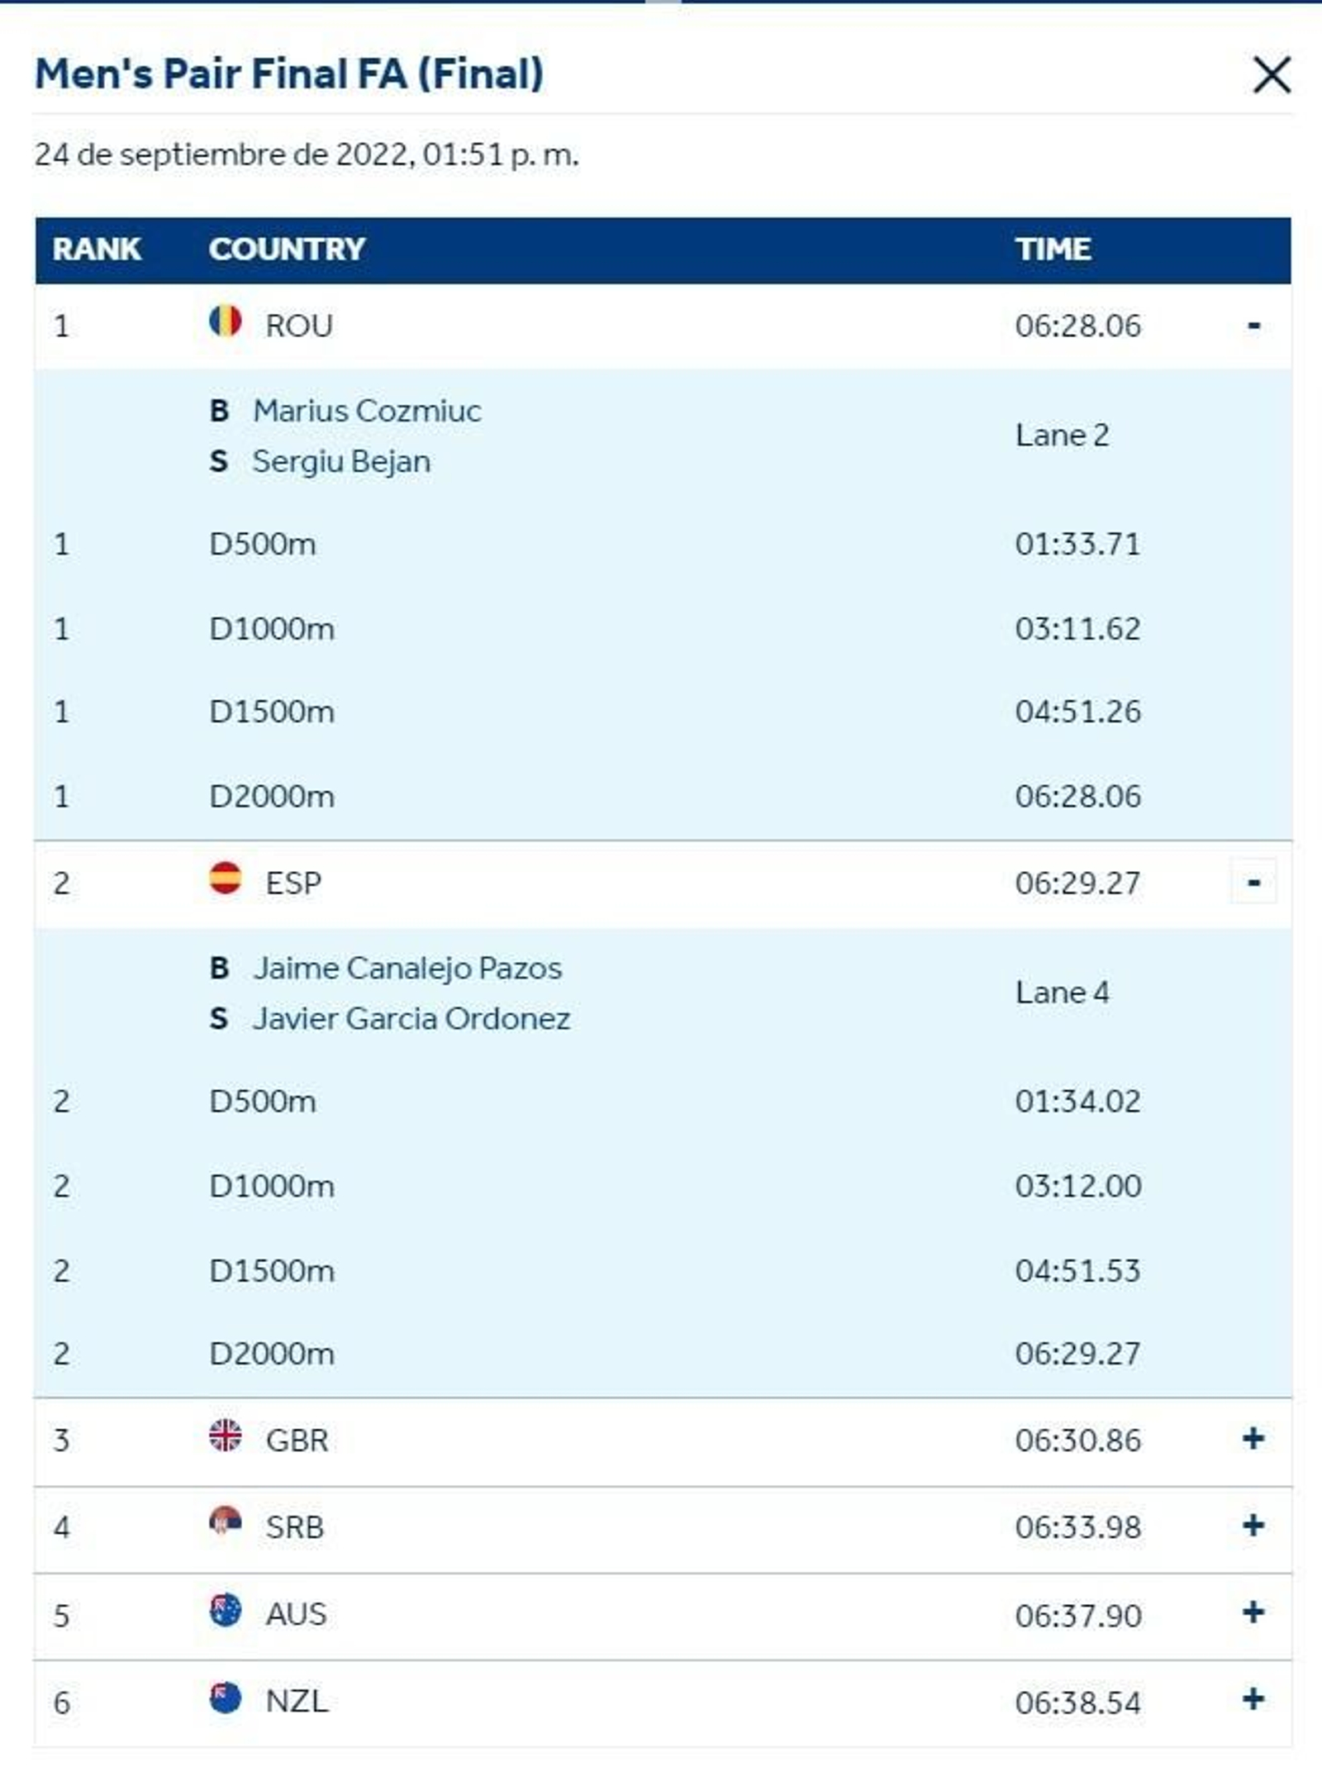This screenshot has width=1322, height=1781.
Task: Expand NZL result details
Action: [x=1253, y=1699]
